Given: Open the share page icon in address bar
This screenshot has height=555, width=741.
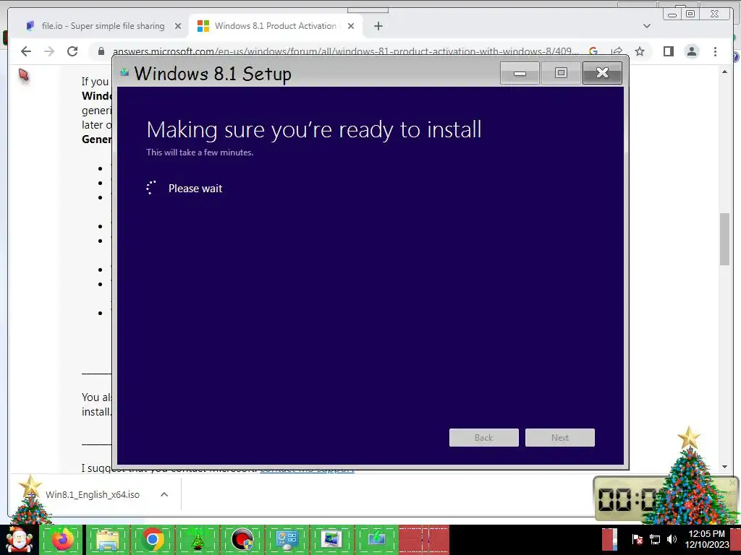Looking at the screenshot, I should 617,51.
